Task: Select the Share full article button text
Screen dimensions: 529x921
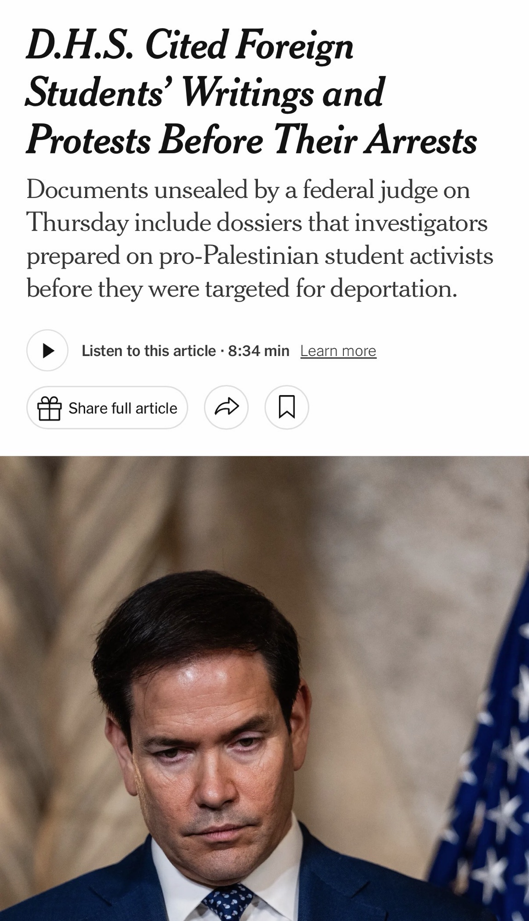Action: [123, 408]
